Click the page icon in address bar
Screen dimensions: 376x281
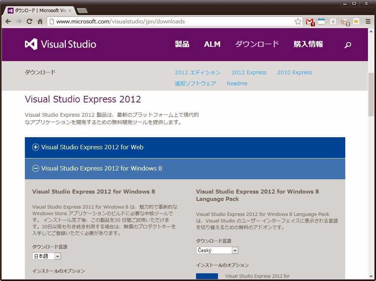(51, 21)
